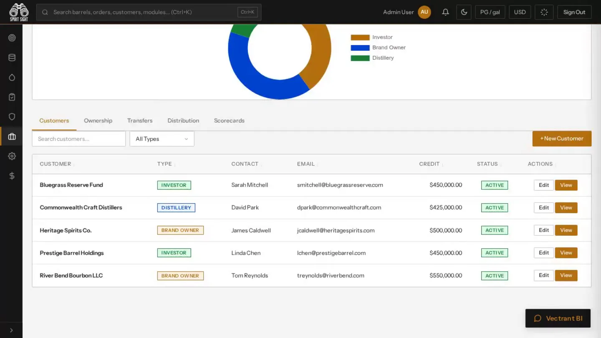Open notifications bell icon
This screenshot has height=338, width=601.
(x=445, y=12)
